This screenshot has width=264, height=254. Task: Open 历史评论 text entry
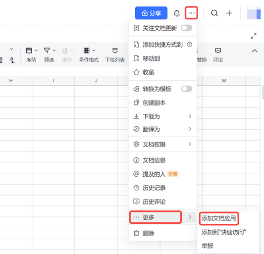[x=154, y=202]
